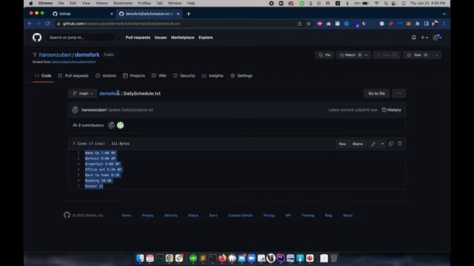
Task: Open the demofork repository name link
Action: coord(87,55)
